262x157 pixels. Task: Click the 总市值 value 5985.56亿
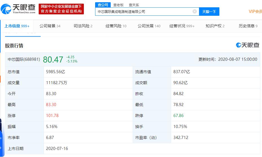[55, 72]
